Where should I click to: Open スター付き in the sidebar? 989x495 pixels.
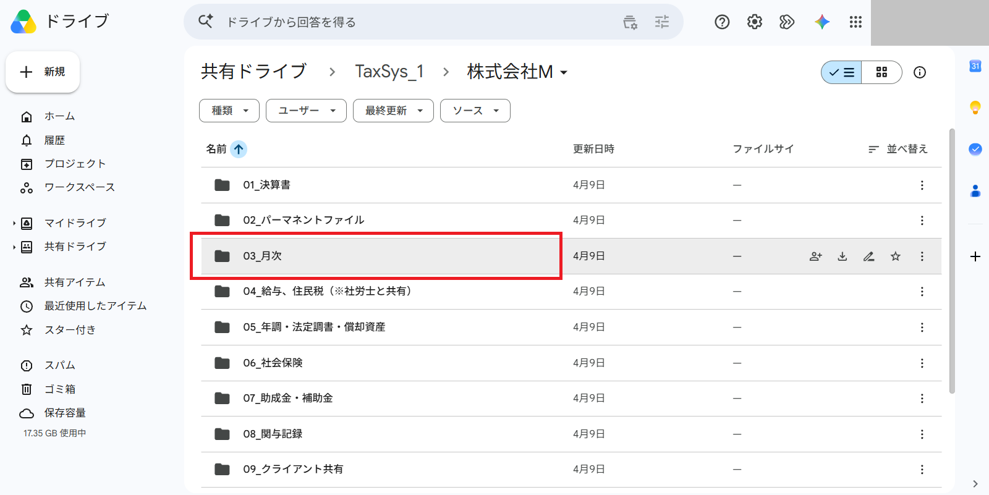(70, 330)
